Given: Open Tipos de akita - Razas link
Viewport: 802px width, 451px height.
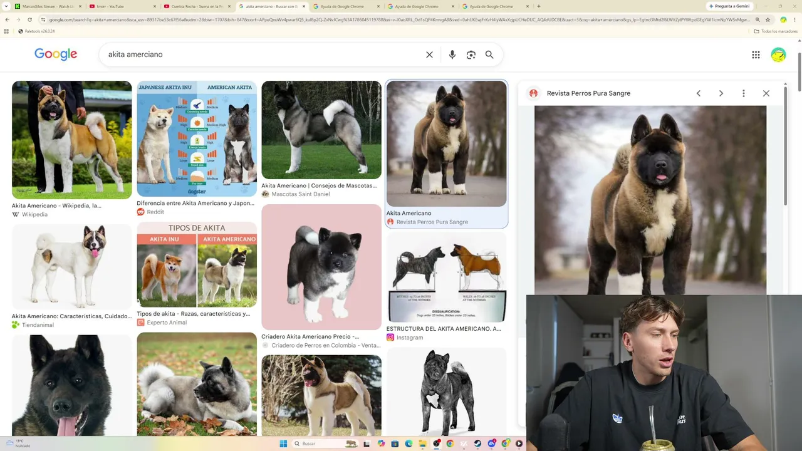Looking at the screenshot, I should [x=193, y=314].
